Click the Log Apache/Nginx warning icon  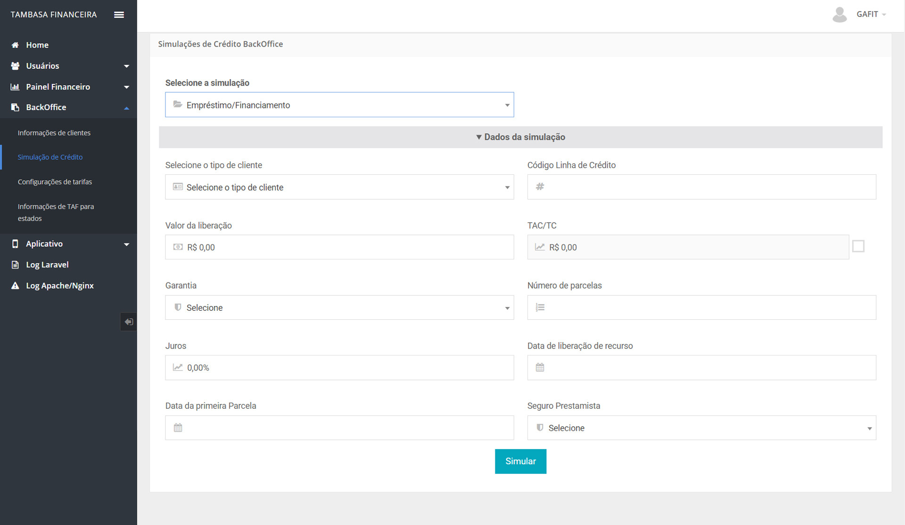tap(15, 286)
